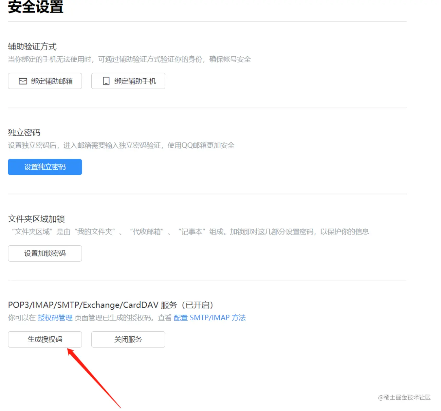Click the 文件夹区域加锁 section title
441x411 pixels.
[36, 219]
